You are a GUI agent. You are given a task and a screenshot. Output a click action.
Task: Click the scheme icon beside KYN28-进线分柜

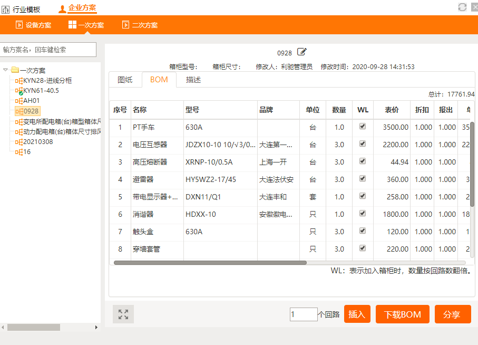coord(19,81)
